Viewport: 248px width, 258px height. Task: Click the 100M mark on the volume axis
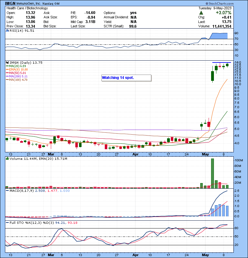tap(239, 160)
